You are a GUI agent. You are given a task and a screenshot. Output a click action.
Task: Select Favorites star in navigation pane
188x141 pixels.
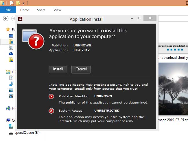click(x=8, y=29)
